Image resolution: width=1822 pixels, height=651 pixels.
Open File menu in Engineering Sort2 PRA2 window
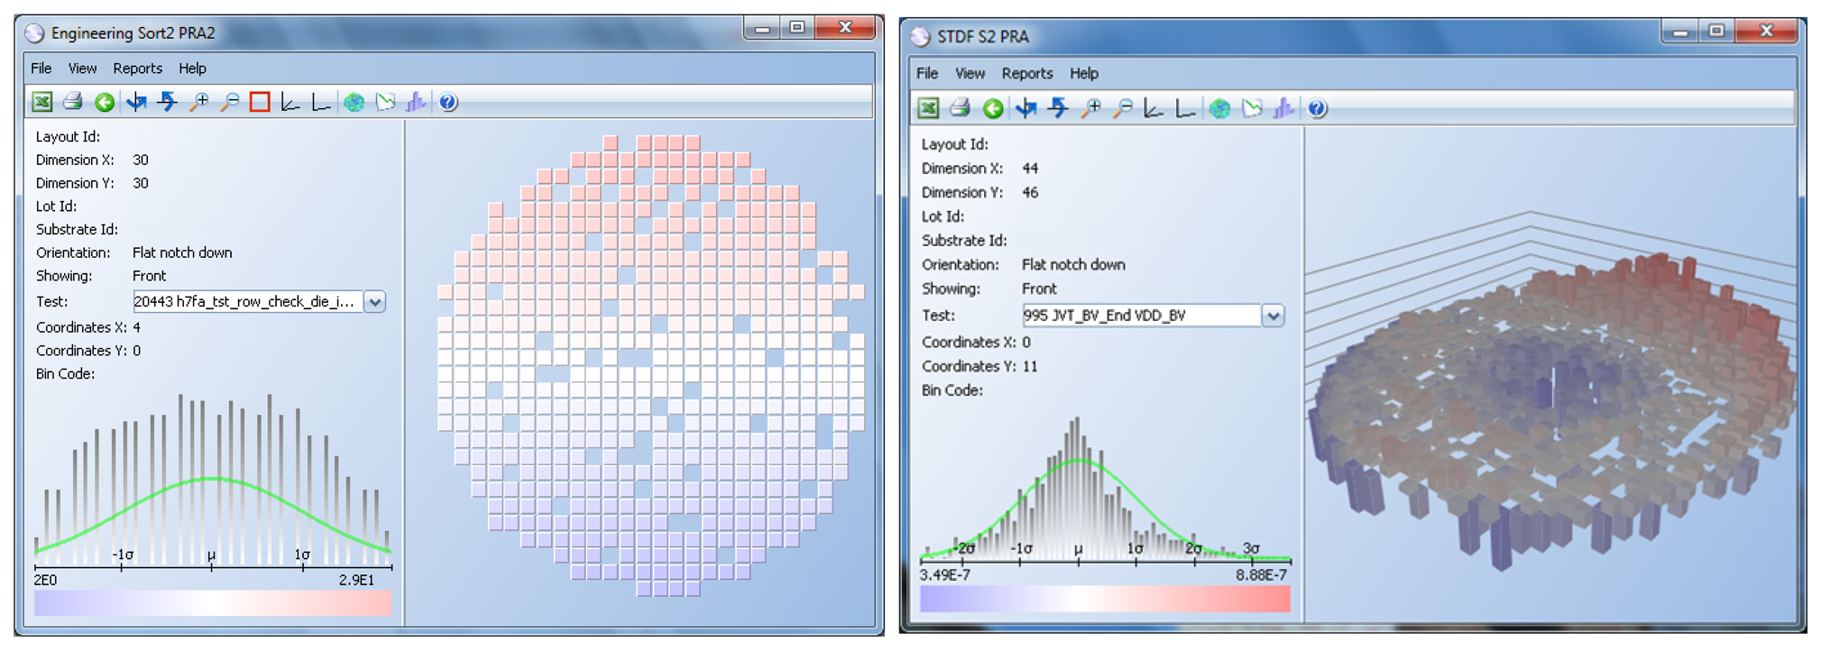point(41,69)
